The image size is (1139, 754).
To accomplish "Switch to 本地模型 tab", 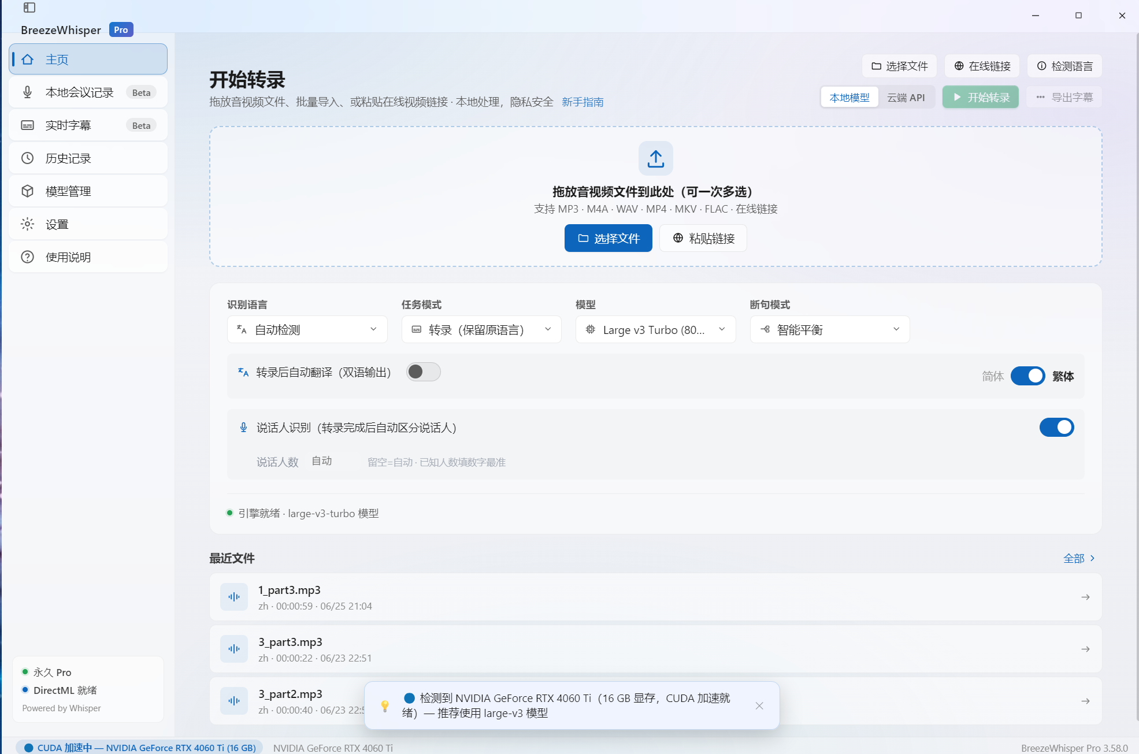I will 849,98.
